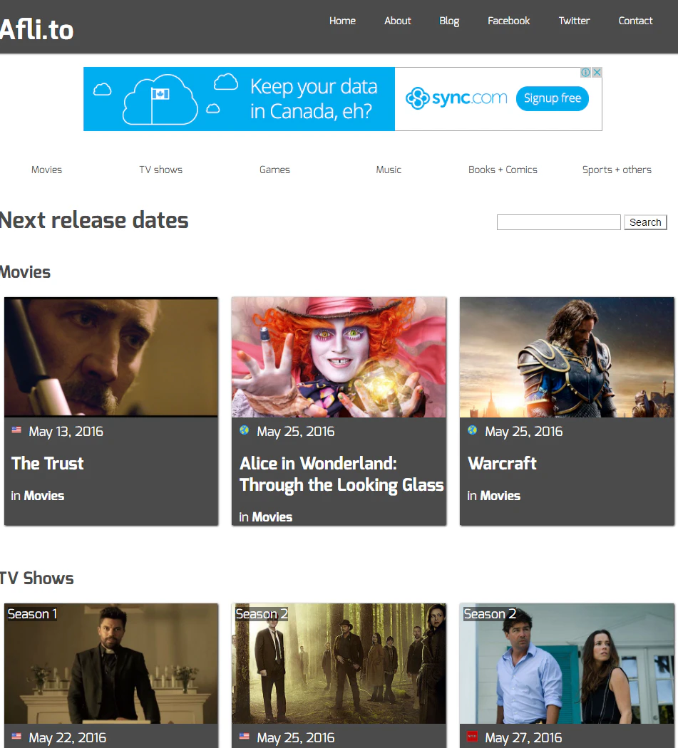The width and height of the screenshot is (678, 748).
Task: Select the Games category tab
Action: (x=274, y=170)
